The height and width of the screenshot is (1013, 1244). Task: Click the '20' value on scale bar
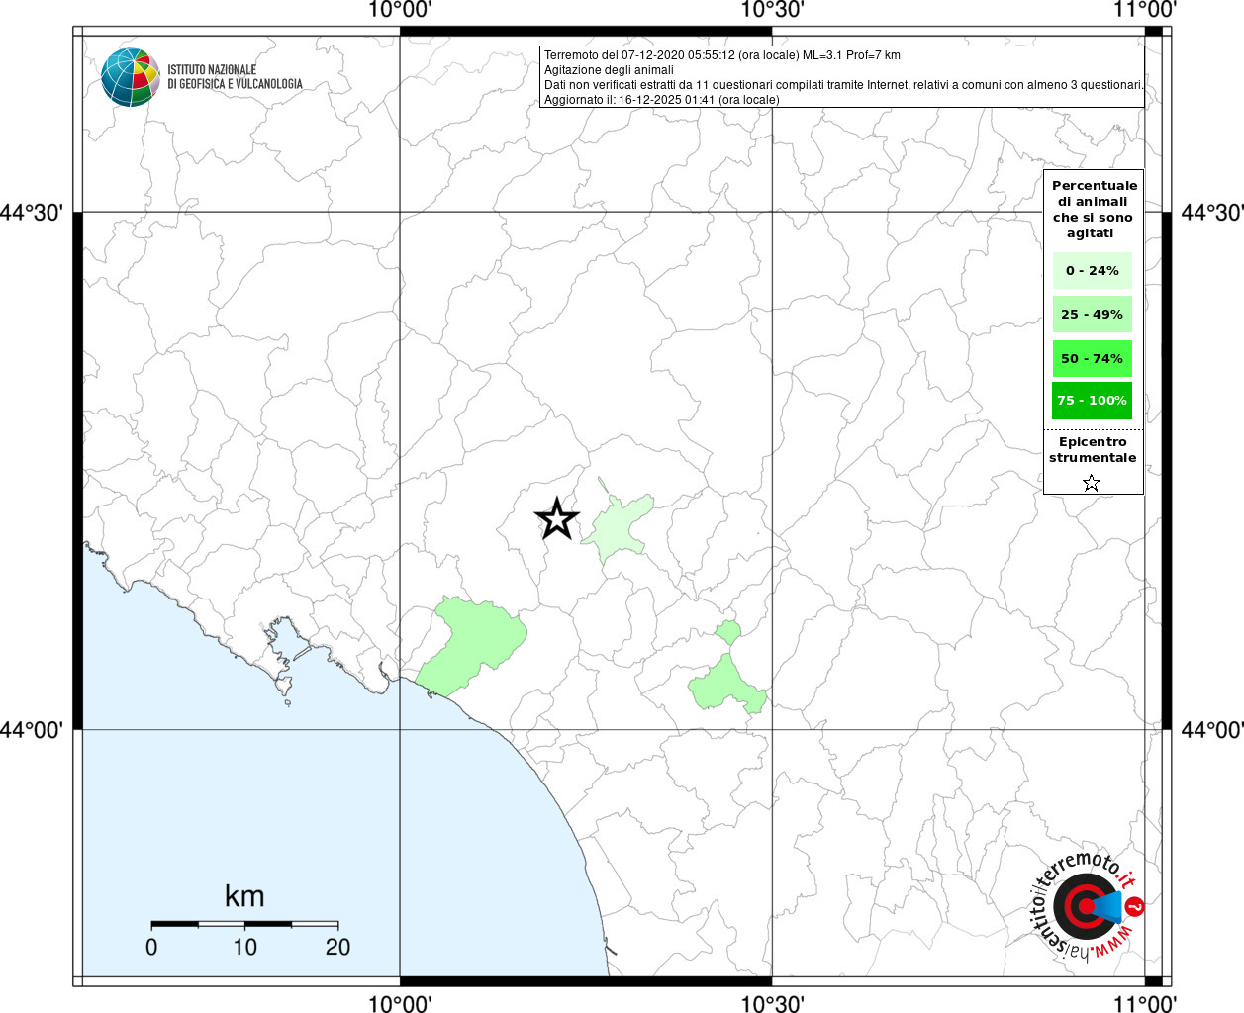tap(337, 948)
